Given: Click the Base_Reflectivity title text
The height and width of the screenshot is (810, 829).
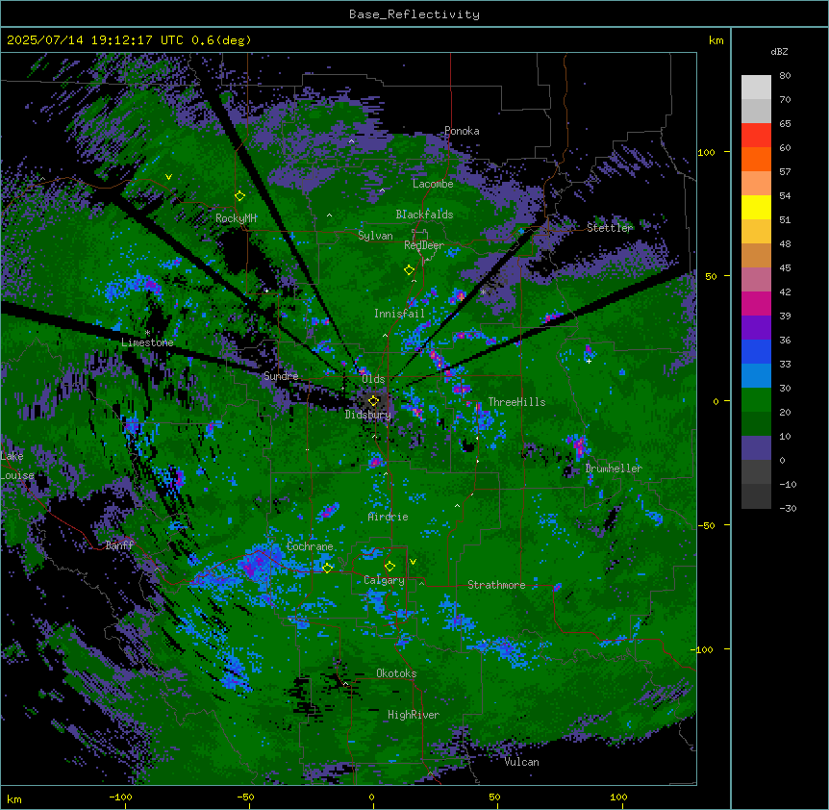Looking at the screenshot, I should pyautogui.click(x=414, y=14).
